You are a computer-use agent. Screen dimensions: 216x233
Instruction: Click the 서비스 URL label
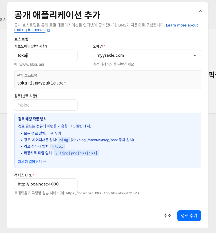coord(24,175)
